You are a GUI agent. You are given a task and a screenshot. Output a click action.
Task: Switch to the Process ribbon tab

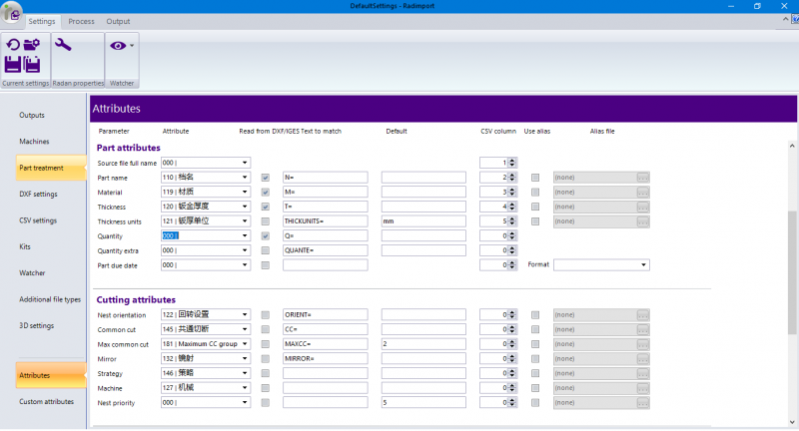coord(81,21)
